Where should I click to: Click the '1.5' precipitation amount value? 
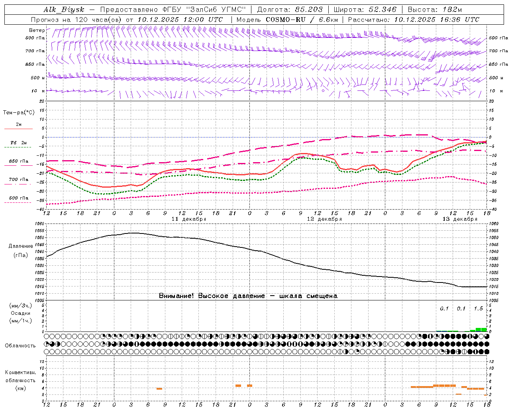478,308
